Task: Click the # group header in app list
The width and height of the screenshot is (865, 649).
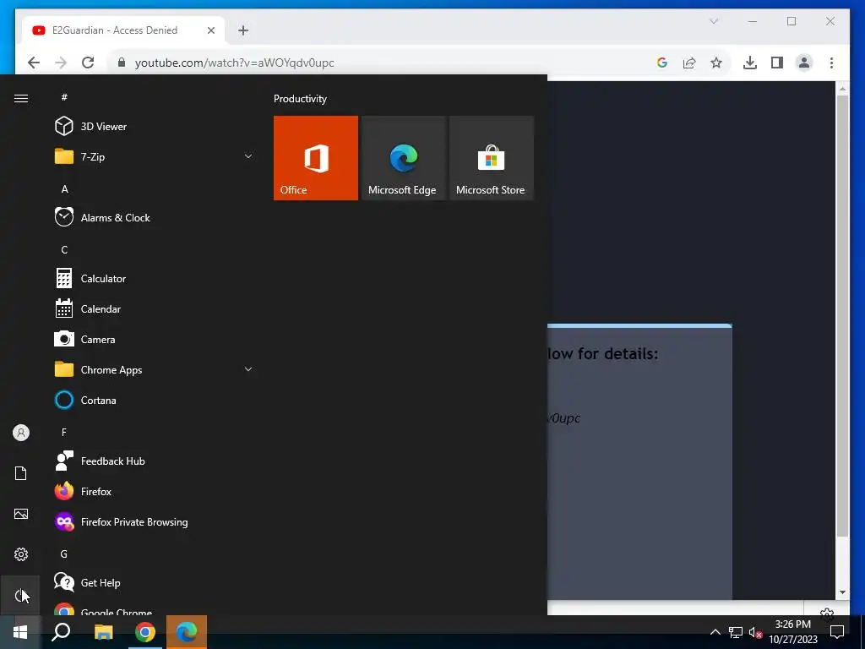Action: click(x=64, y=97)
